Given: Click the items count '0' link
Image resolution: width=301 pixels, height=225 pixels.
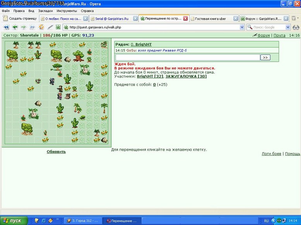Looking at the screenshot, I should (x=154, y=85).
